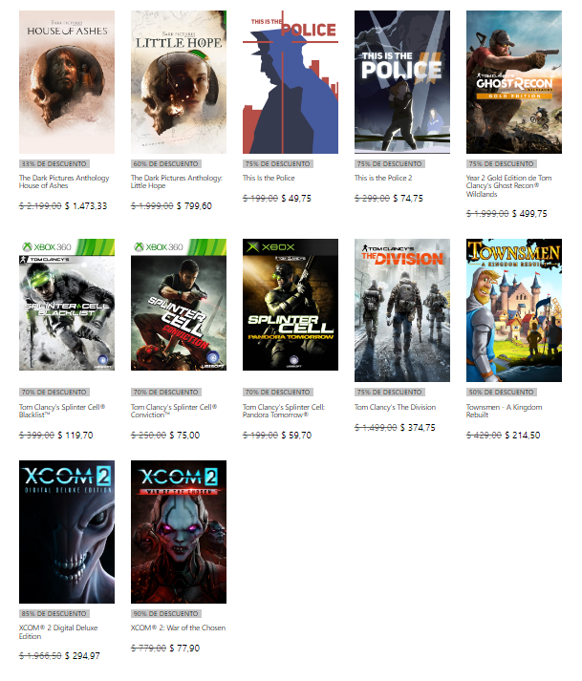
Task: Select Splinter Cell Blacklist cover art
Action: pyautogui.click(x=67, y=305)
